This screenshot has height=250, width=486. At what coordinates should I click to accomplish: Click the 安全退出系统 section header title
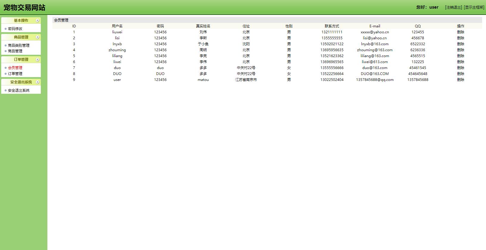click(x=21, y=82)
